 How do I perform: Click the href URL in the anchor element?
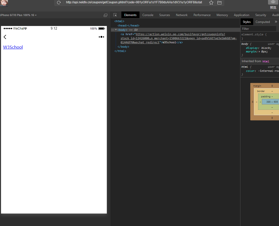click(x=179, y=38)
